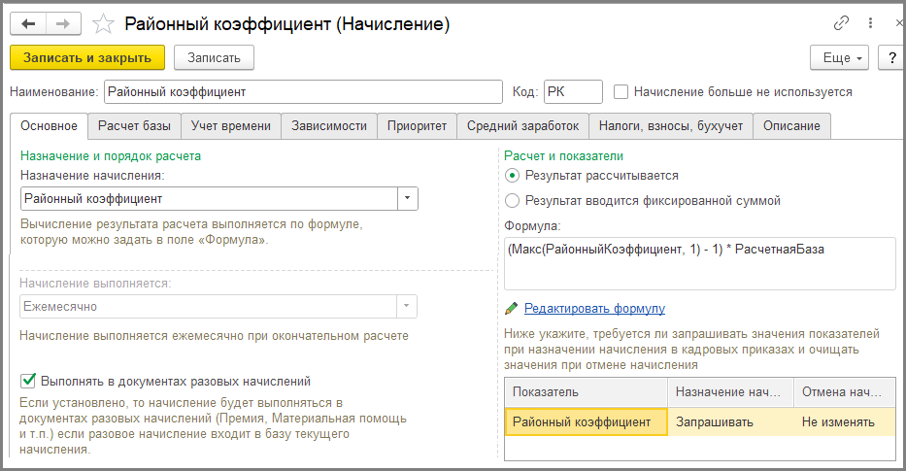The image size is (906, 471).
Task: Switch to the 'Расчет базы' tab
Action: pyautogui.click(x=134, y=126)
